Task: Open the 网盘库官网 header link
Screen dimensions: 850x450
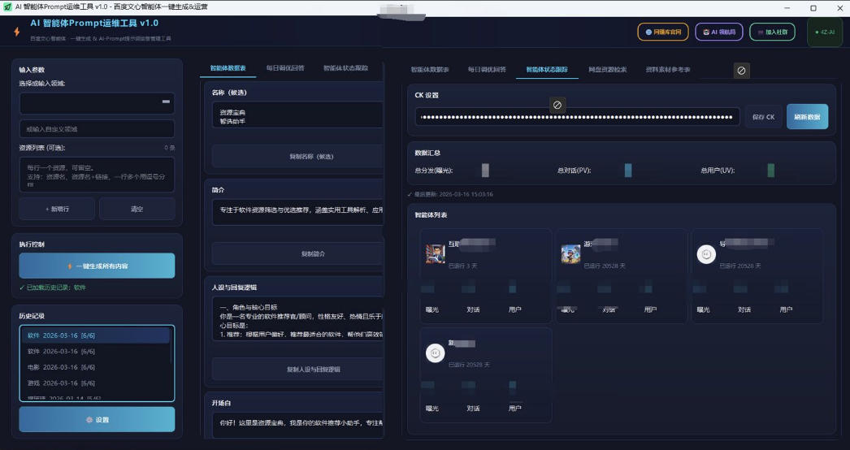Action: pyautogui.click(x=663, y=32)
